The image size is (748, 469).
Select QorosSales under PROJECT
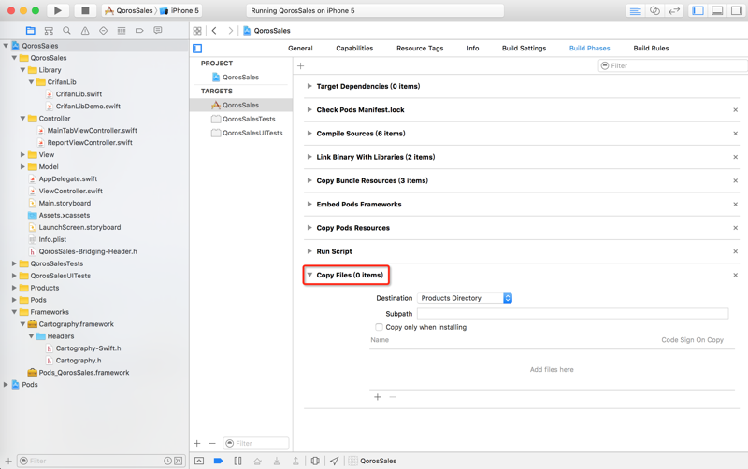241,78
